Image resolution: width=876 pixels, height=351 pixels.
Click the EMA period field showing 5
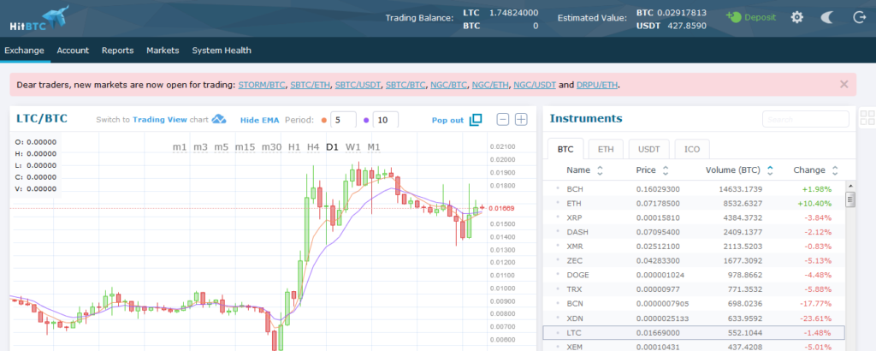(x=343, y=120)
